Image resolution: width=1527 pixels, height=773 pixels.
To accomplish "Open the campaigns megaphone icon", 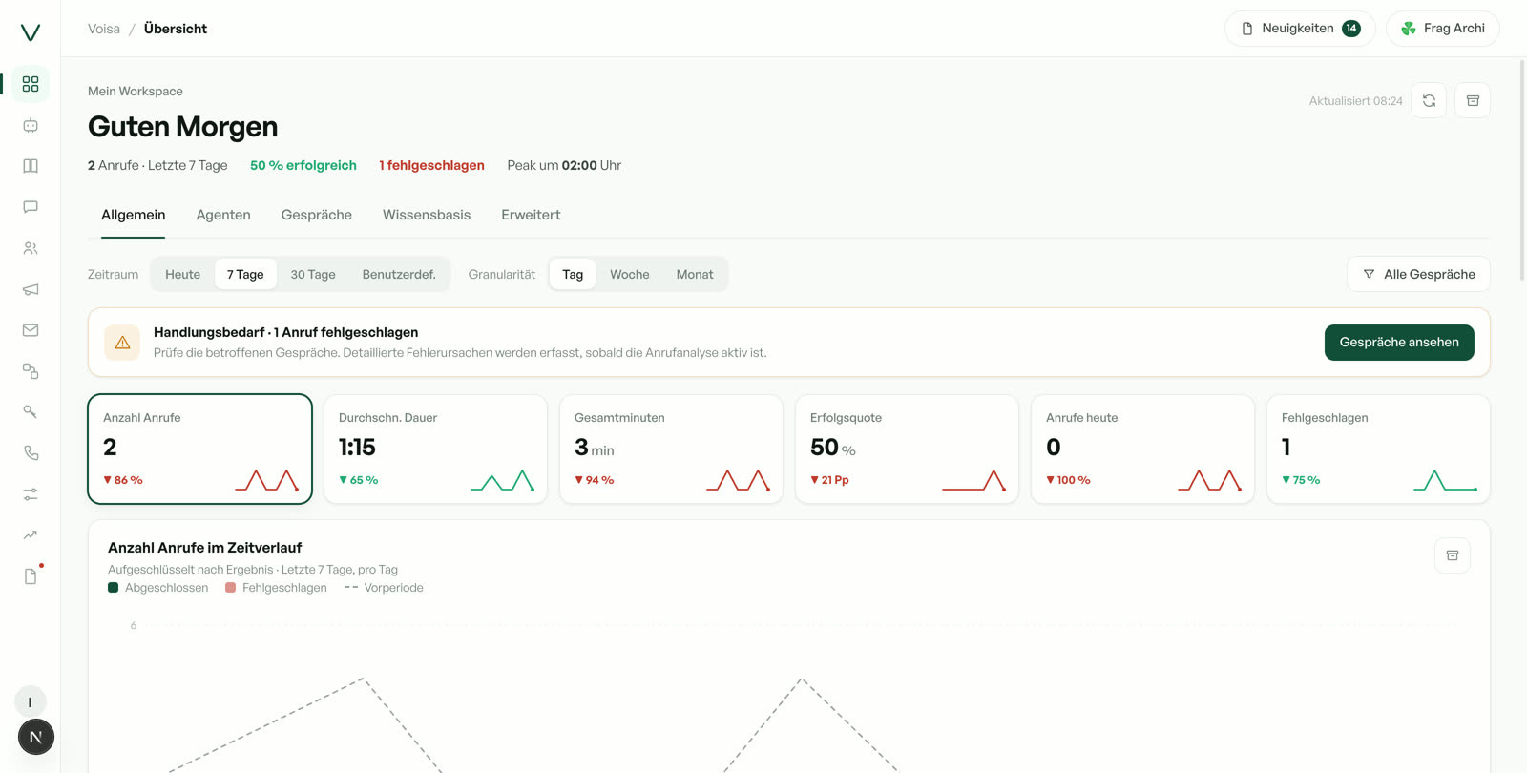I will click(31, 289).
